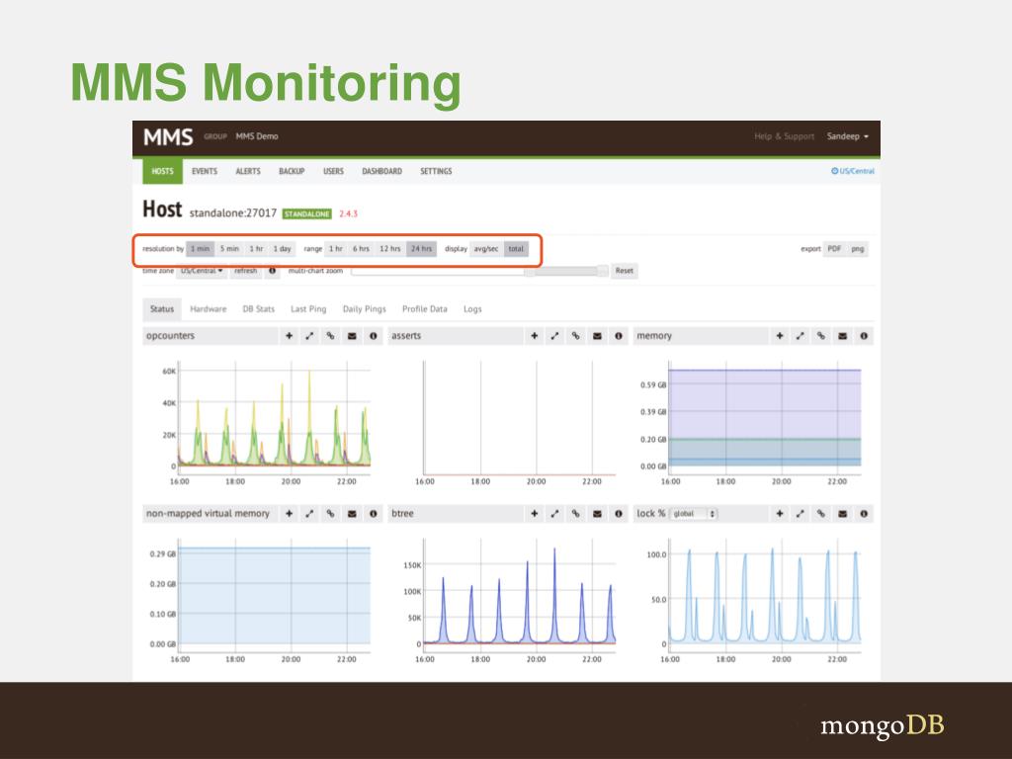Reset the multi-chart zoom
This screenshot has height=759, width=1012.
click(x=625, y=271)
